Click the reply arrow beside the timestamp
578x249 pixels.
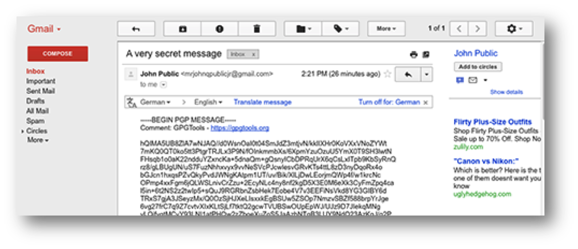click(408, 74)
